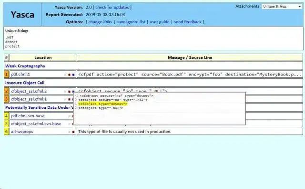Click the orange severity cell numbered 3
The width and height of the screenshot is (305, 189).
point(6,99)
